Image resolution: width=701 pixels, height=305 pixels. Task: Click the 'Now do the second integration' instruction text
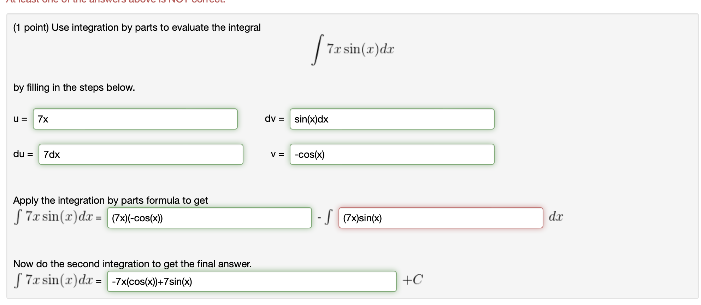pyautogui.click(x=132, y=263)
